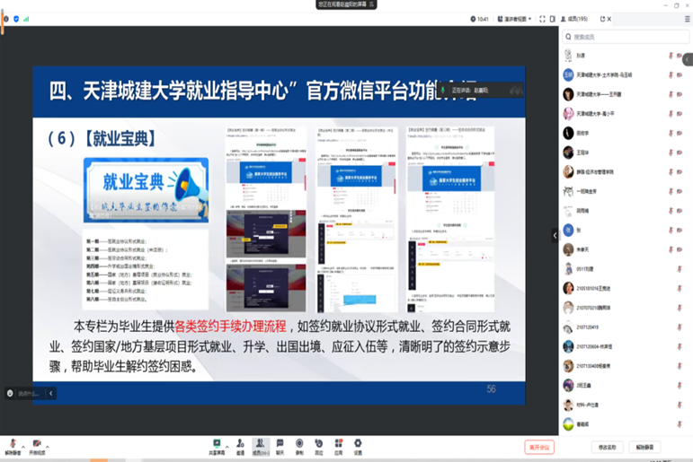Click the Leave Meeting (离开会议) button
The width and height of the screenshot is (693, 462).
tap(539, 447)
